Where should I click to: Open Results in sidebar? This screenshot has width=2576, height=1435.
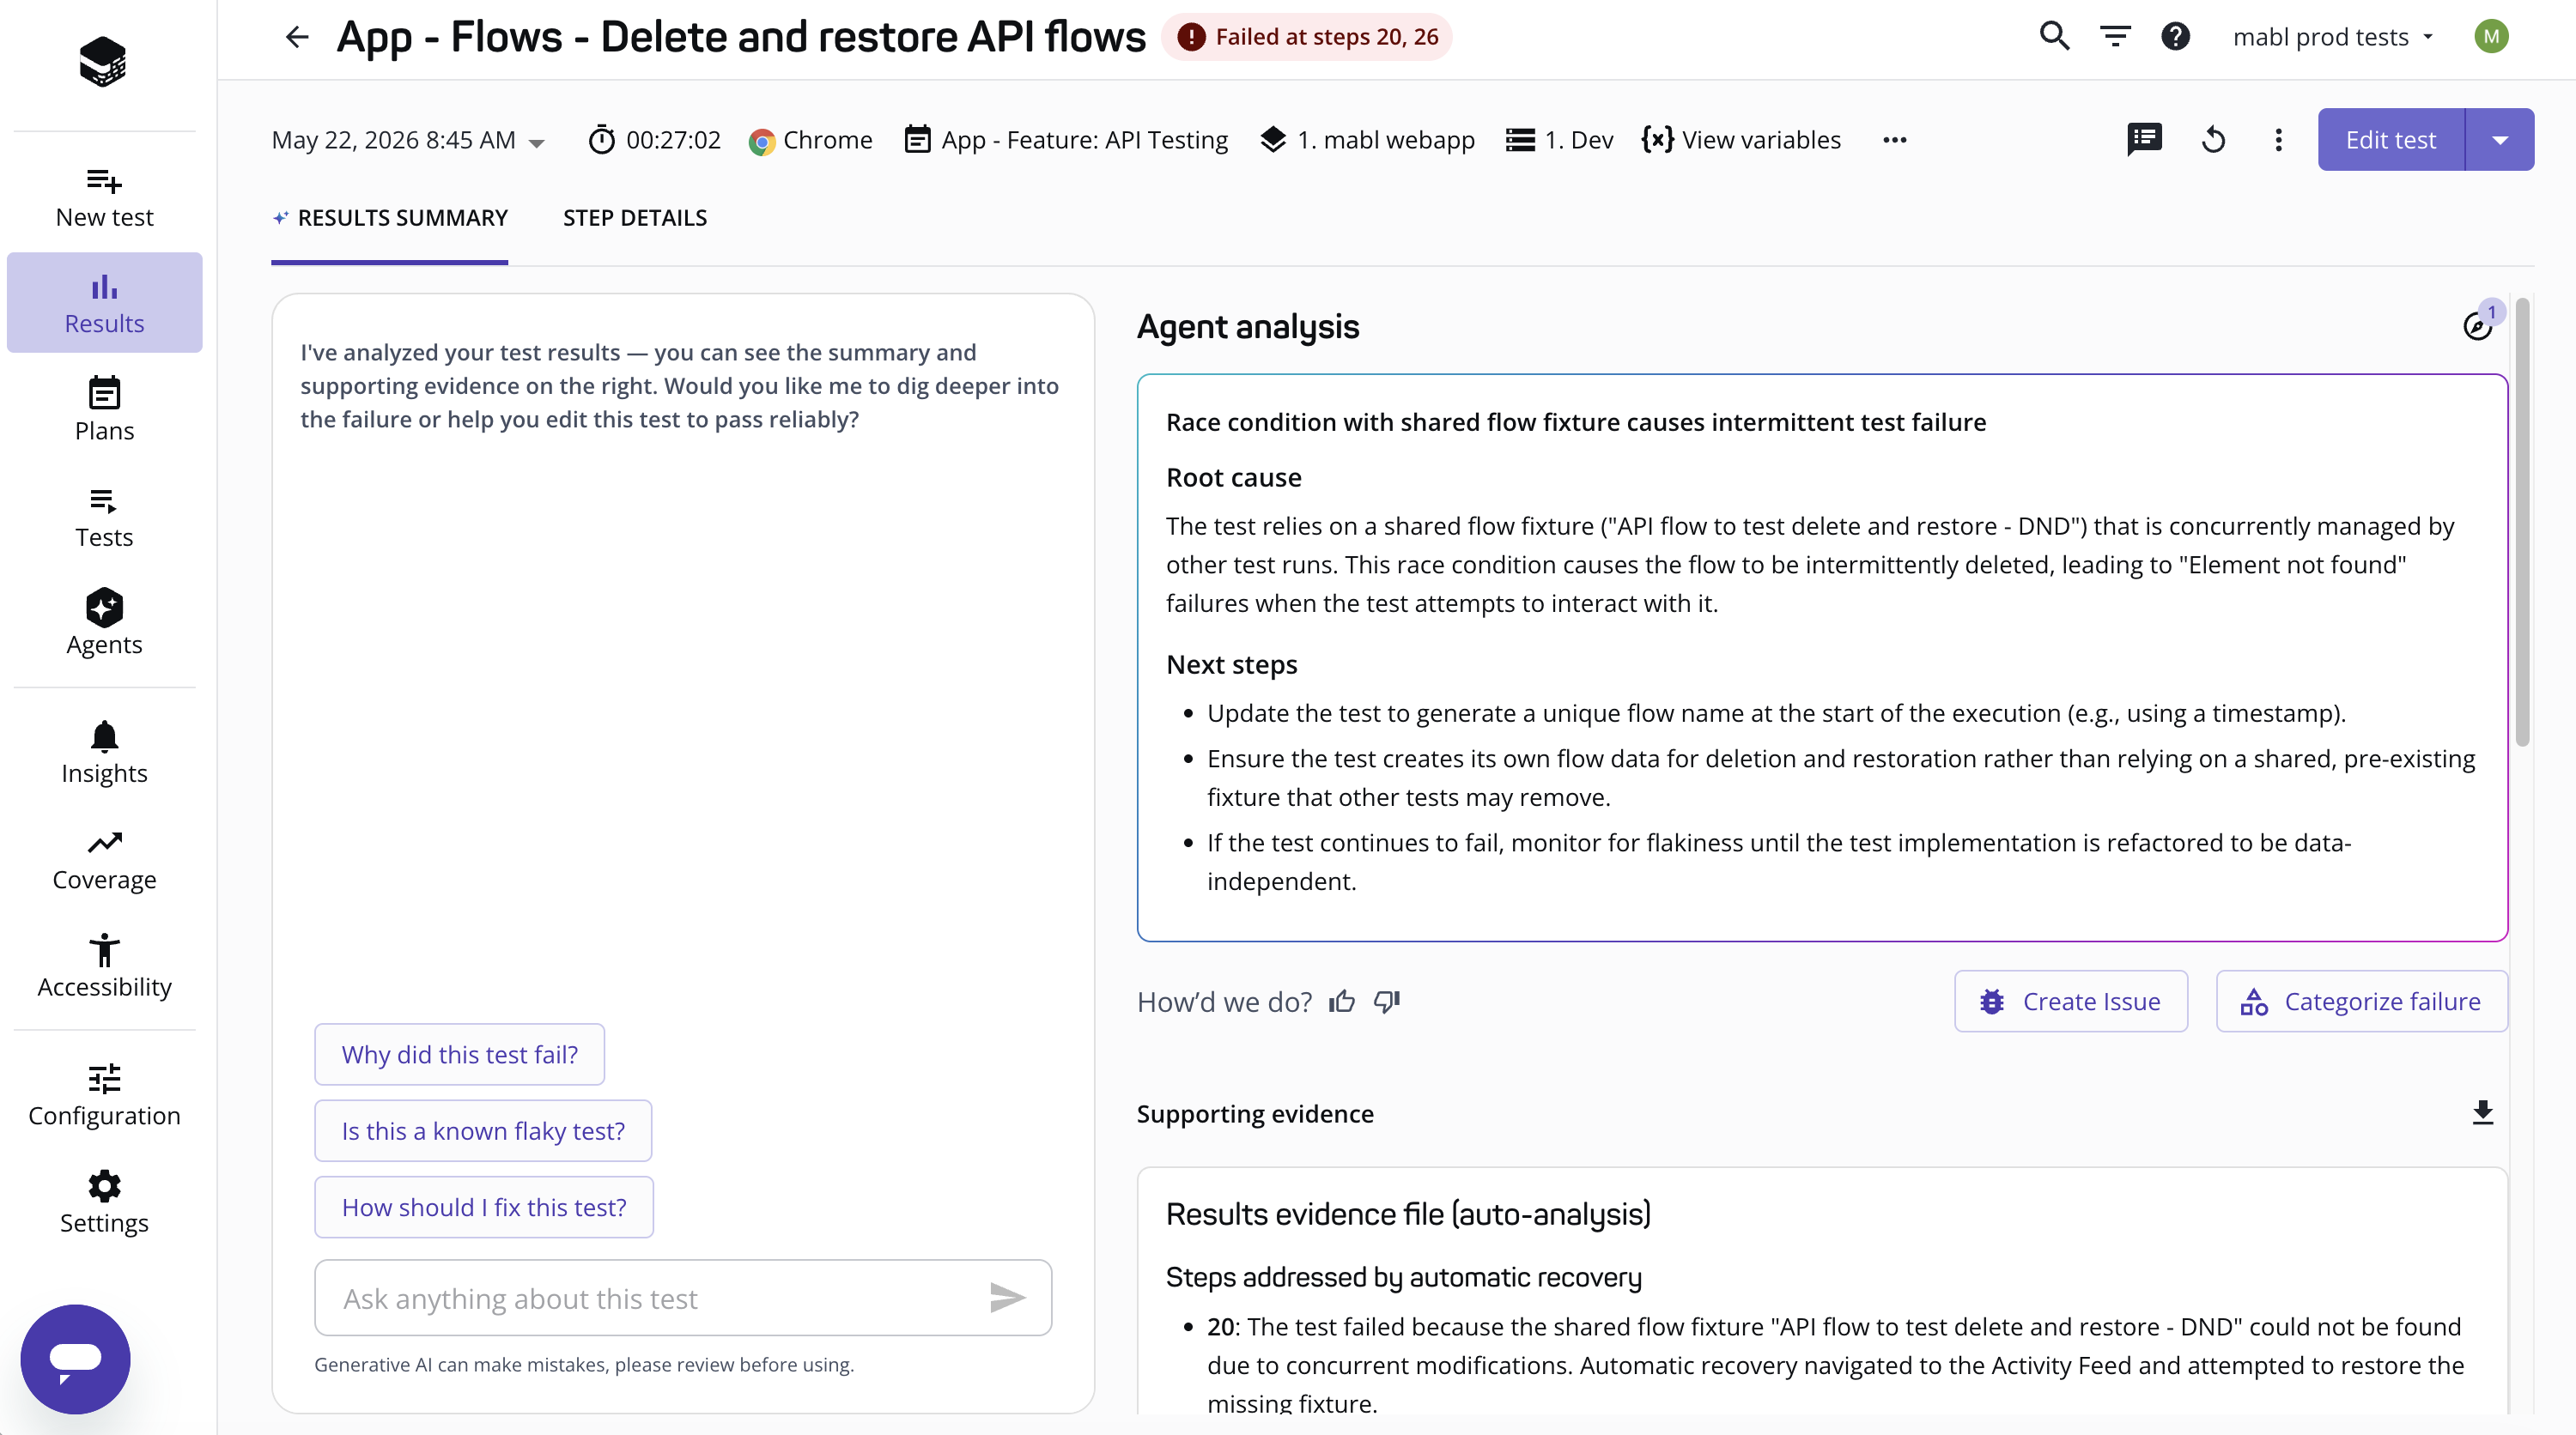coord(104,303)
